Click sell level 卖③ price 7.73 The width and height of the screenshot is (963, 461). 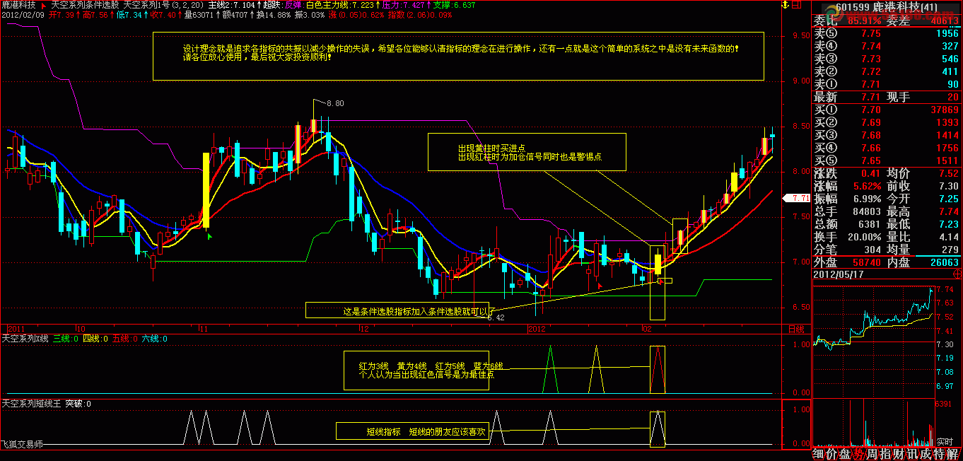click(870, 59)
